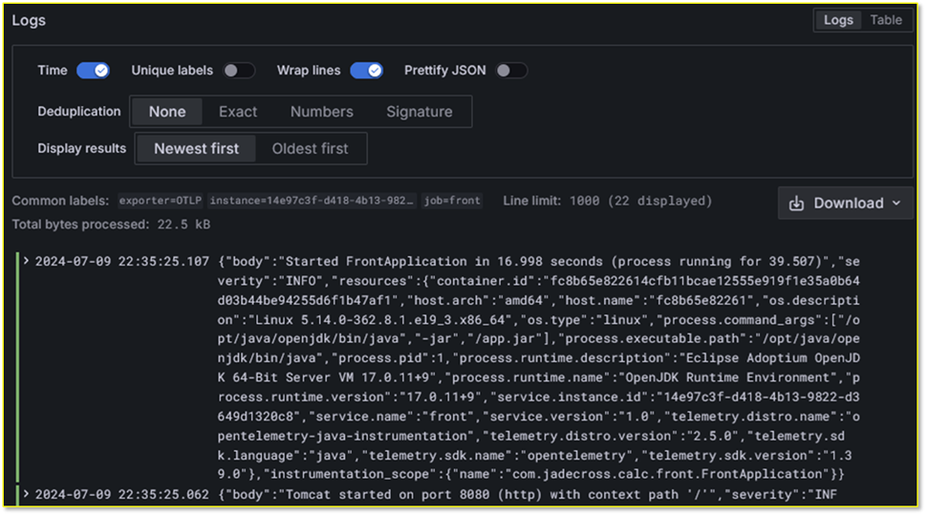Click the Logs panel title
926x515 pixels.
[29, 20]
